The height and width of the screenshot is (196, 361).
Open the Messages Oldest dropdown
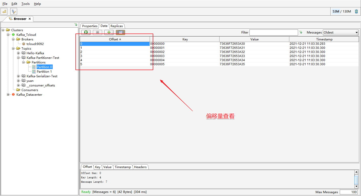(x=341, y=32)
